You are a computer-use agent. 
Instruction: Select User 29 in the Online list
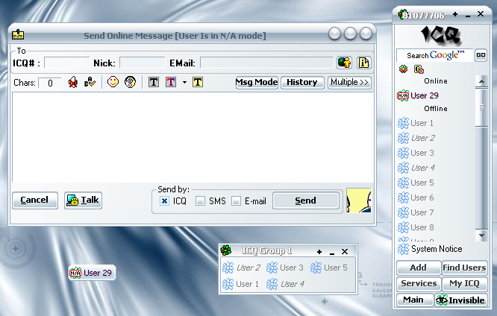(x=418, y=95)
